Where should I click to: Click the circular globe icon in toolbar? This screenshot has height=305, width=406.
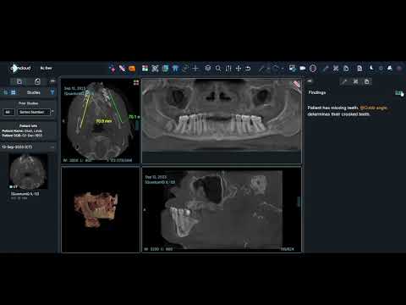pyautogui.click(x=313, y=68)
